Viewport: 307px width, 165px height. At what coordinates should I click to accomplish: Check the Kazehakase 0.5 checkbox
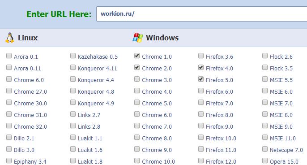(73, 56)
